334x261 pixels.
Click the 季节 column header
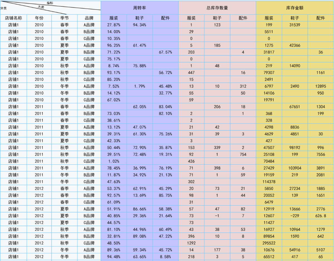point(65,18)
